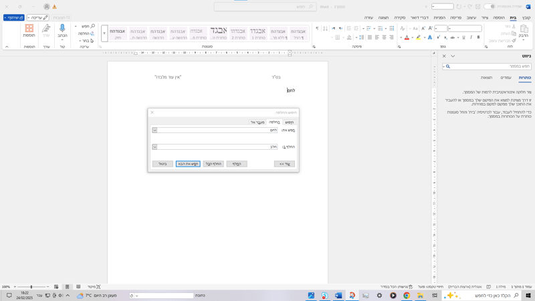This screenshot has height=301, width=535.
Task: Click the show paragraph marks icon
Action: 317,29
